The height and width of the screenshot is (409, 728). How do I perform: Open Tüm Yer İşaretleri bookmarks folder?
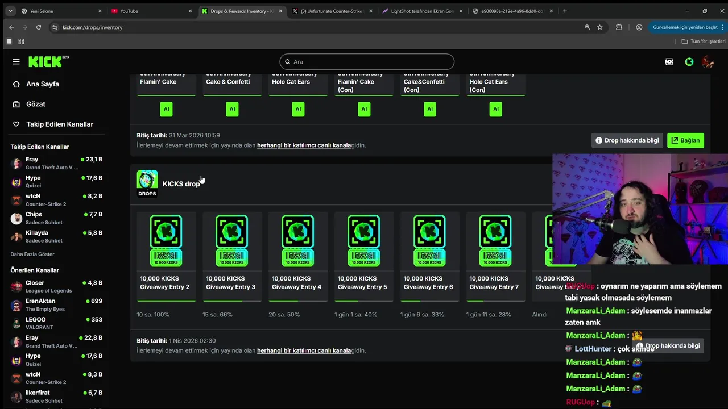pos(704,41)
